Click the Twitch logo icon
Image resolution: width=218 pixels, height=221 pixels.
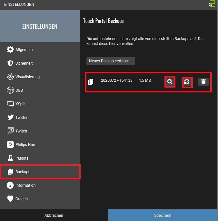pyautogui.click(x=10, y=131)
